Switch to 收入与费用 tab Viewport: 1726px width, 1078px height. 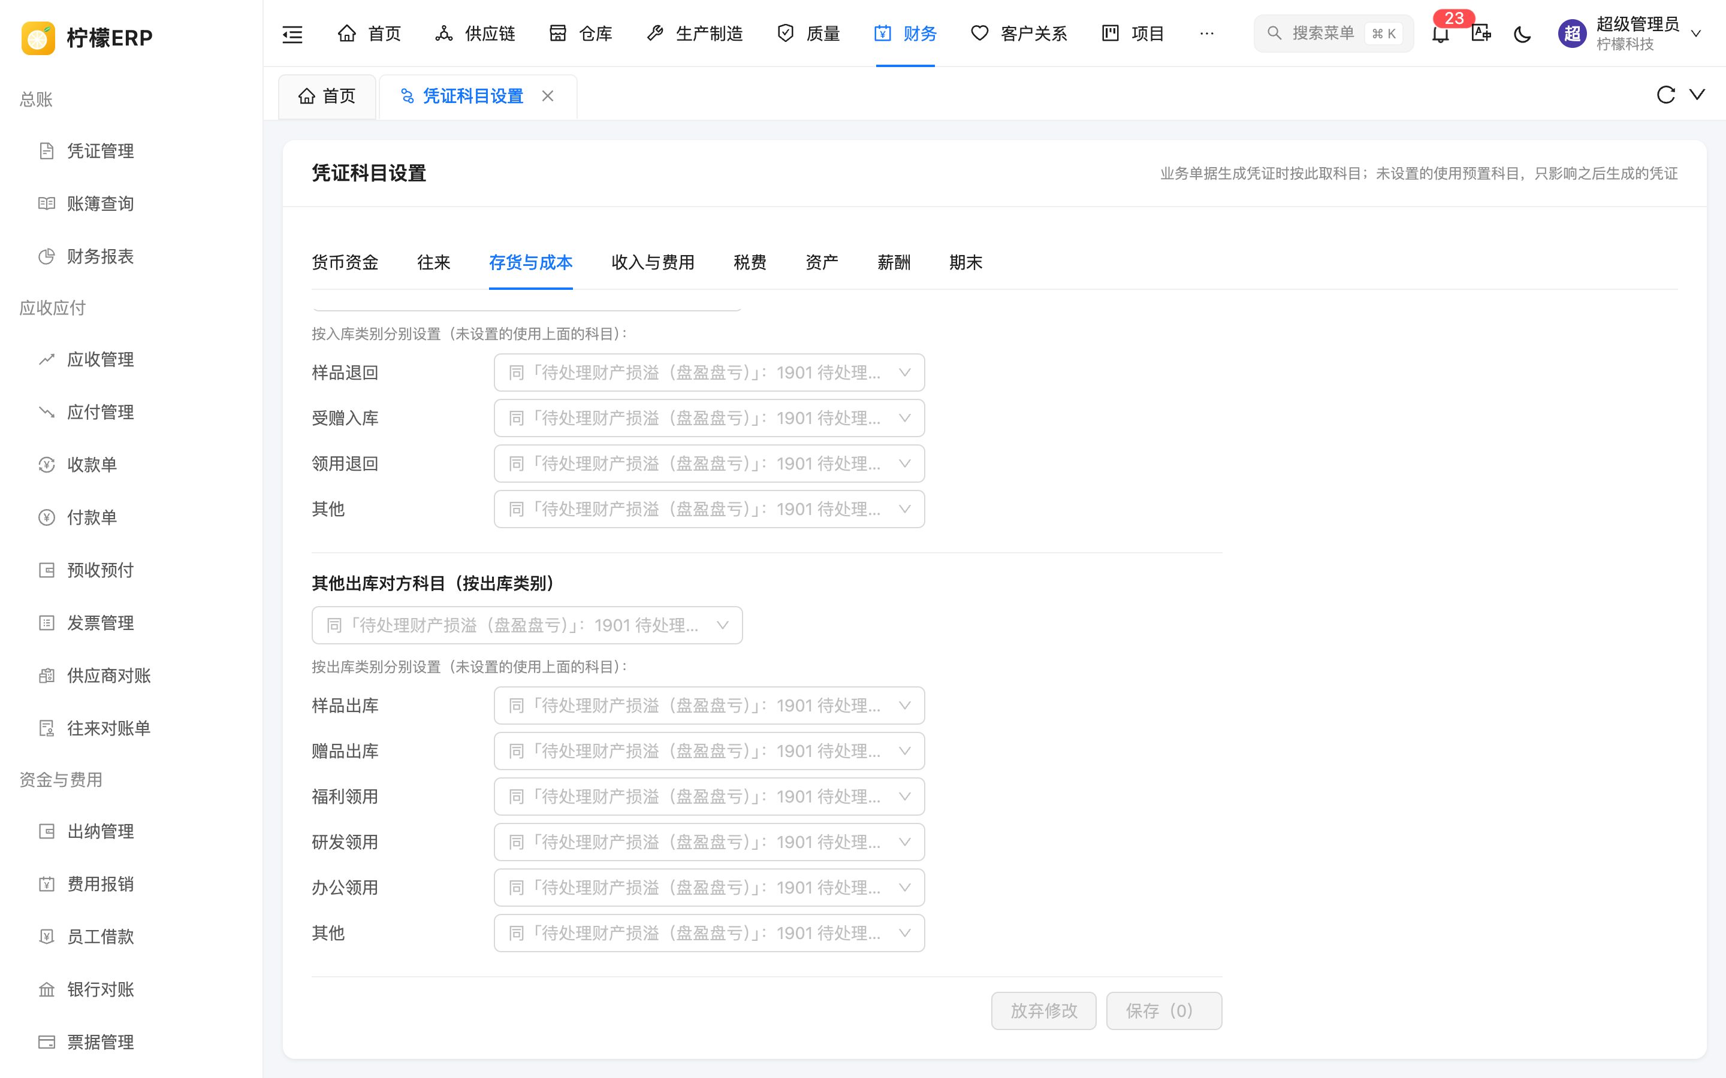coord(653,262)
